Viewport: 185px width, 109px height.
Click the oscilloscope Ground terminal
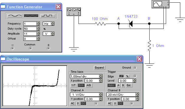point(135,68)
